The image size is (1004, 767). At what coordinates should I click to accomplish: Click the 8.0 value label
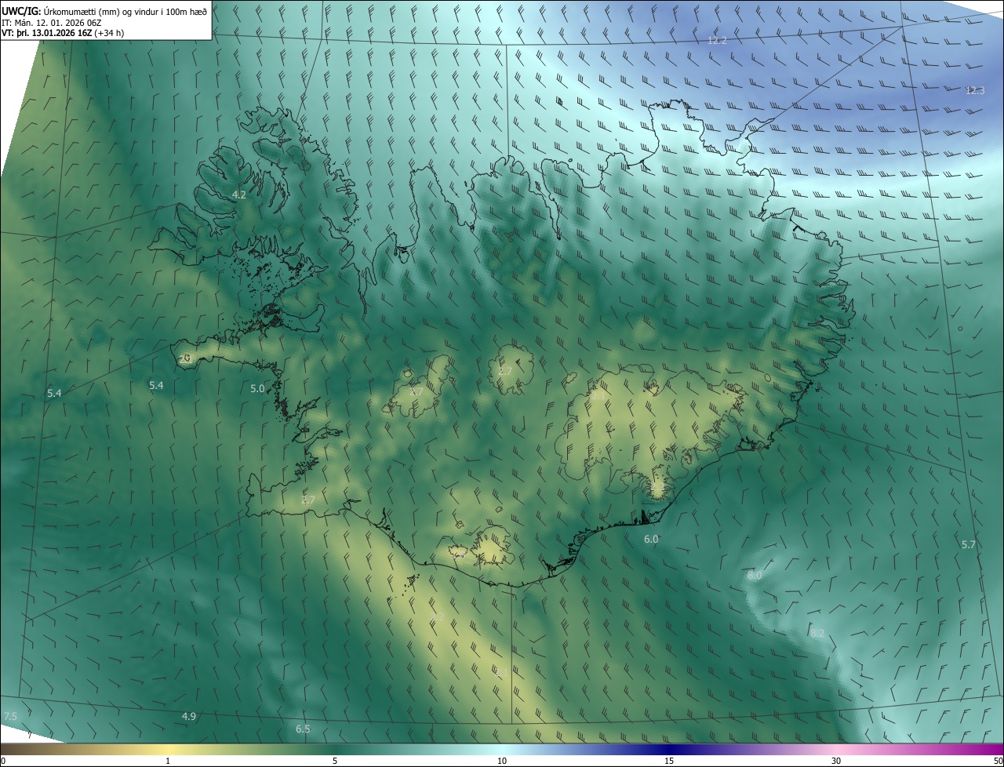[755, 575]
